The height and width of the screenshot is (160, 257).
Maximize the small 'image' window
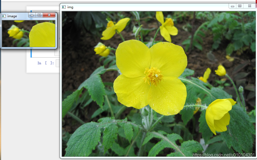point(39,15)
